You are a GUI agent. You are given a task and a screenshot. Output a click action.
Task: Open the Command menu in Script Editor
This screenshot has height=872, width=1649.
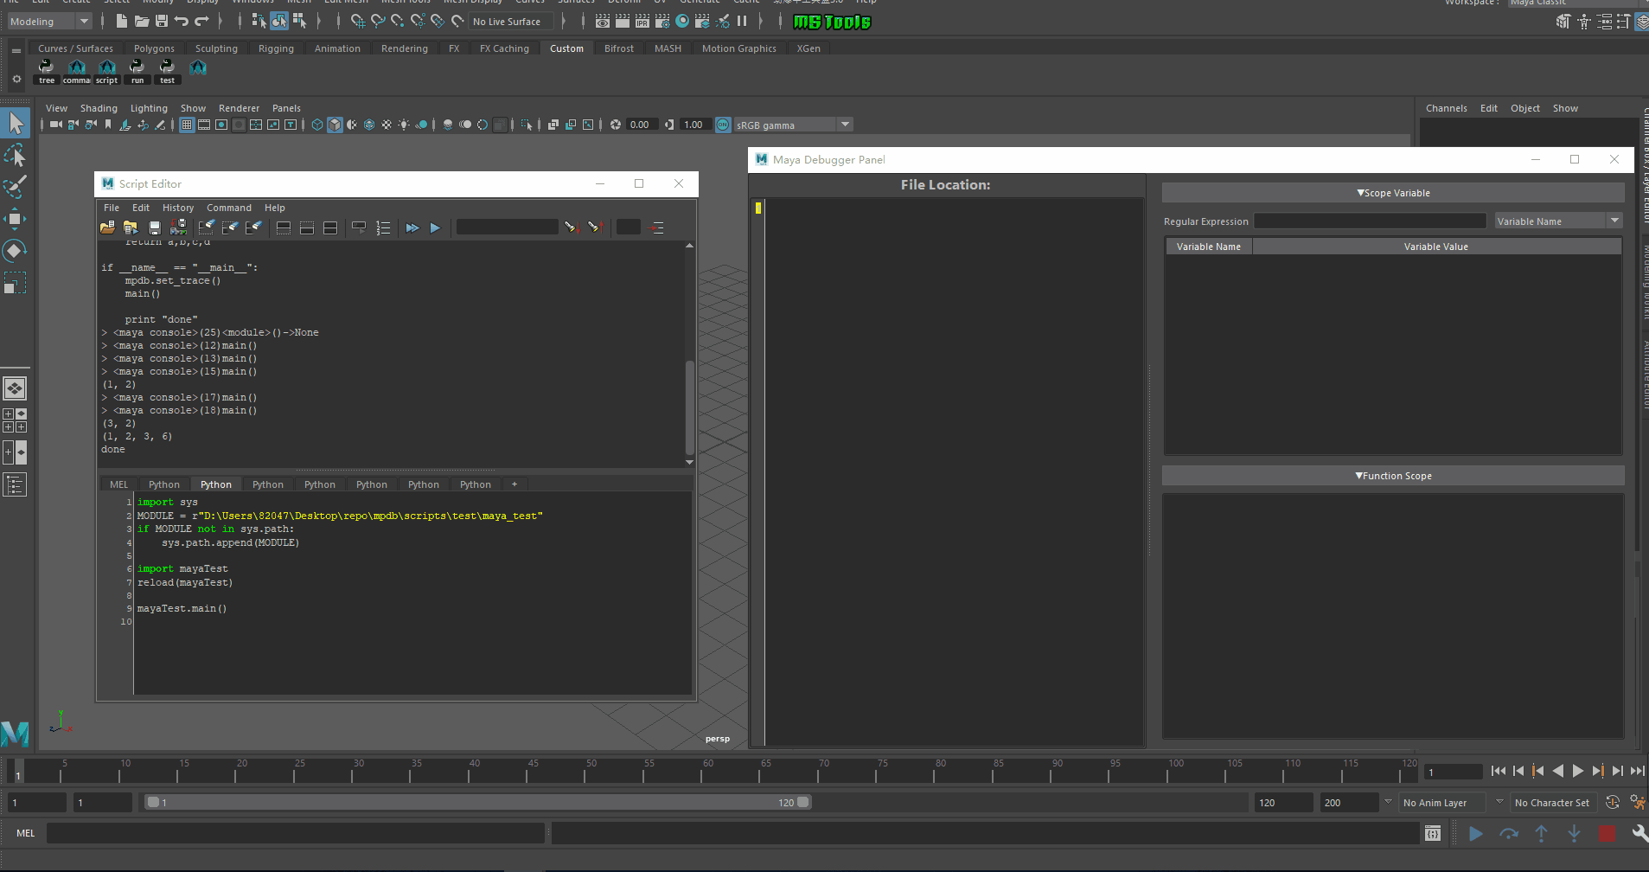click(229, 208)
